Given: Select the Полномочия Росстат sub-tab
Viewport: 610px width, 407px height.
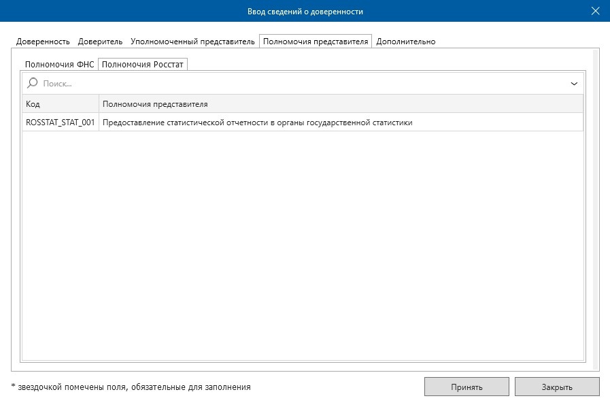Looking at the screenshot, I should tap(142, 64).
